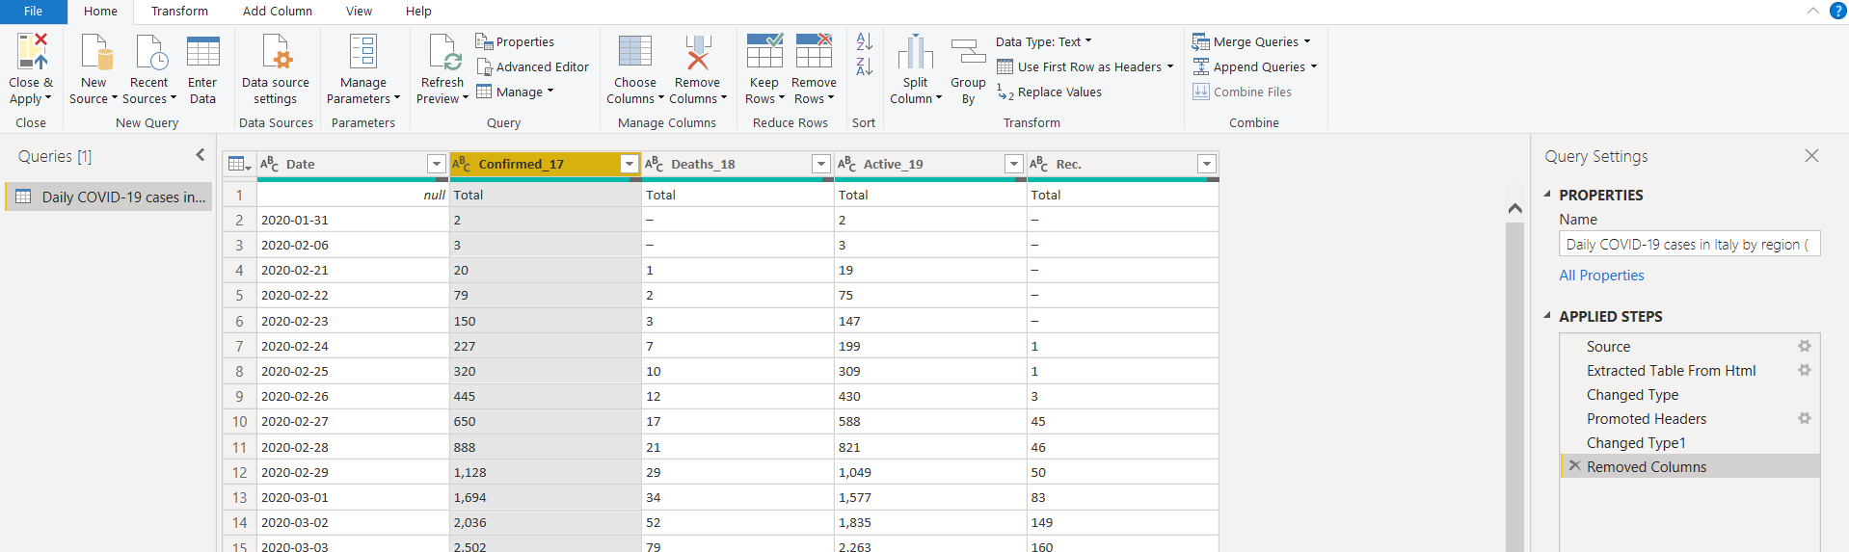Image resolution: width=1849 pixels, height=552 pixels.
Task: Click the All Properties link
Action: 1601,276
